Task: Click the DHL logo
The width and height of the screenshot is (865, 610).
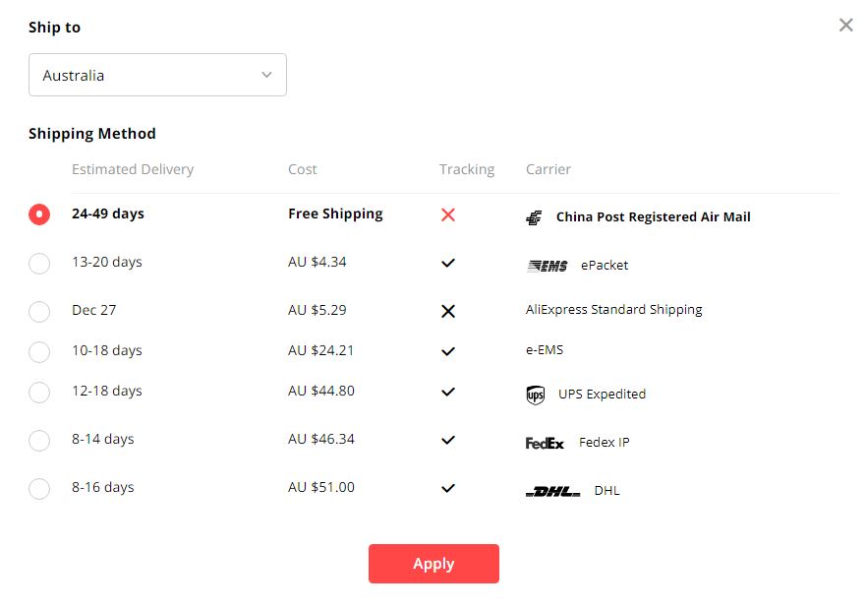Action: click(x=552, y=491)
